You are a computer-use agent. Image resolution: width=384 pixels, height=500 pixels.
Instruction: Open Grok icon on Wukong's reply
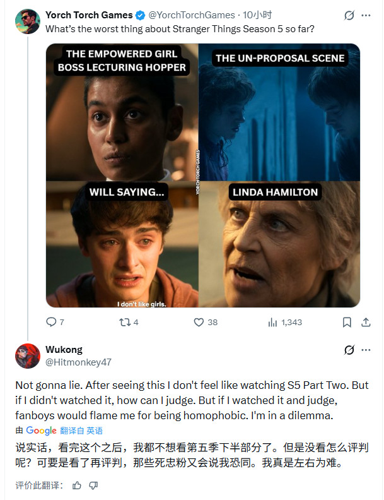point(349,350)
